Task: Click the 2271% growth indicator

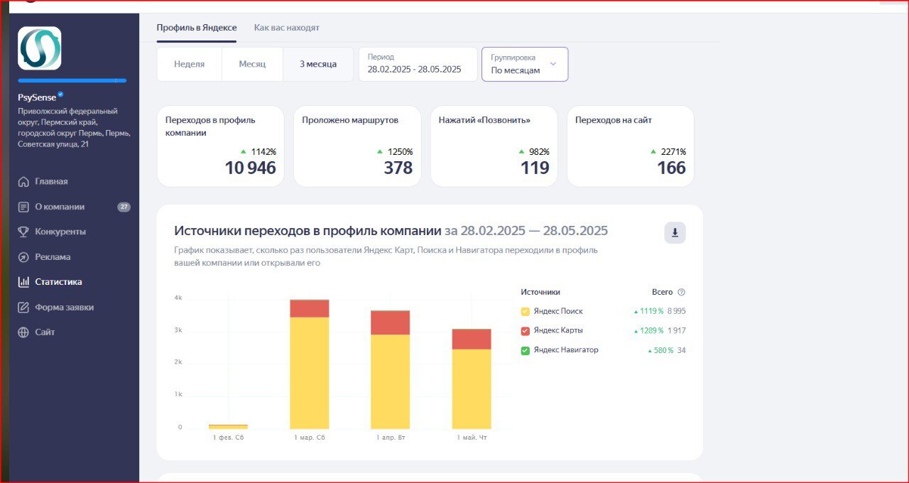Action: coord(668,152)
